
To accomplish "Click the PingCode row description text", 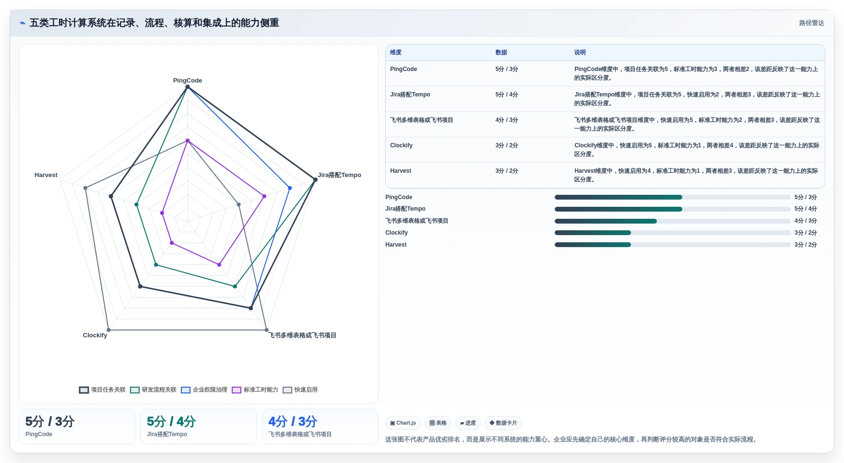I will (x=697, y=73).
